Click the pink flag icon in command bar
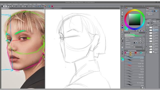Image resolution: width=160 pixels, height=90 pixels. [x=52, y=6]
